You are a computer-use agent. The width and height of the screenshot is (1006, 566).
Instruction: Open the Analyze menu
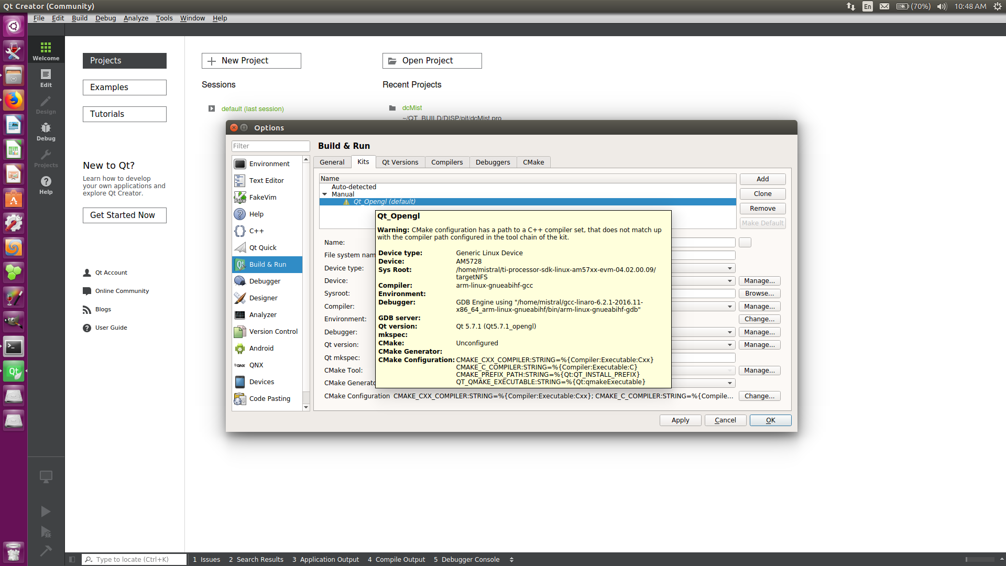[x=136, y=18]
